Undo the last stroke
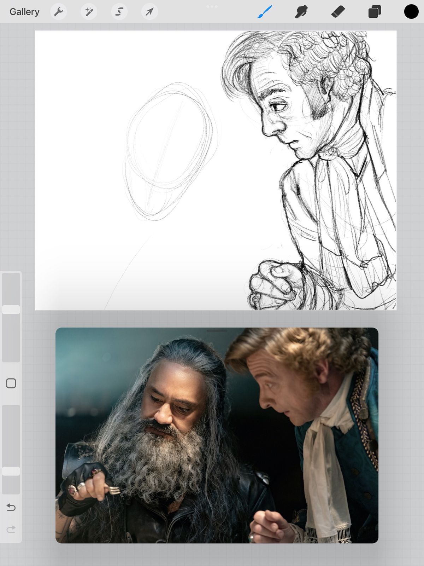The image size is (424, 566). (11, 508)
